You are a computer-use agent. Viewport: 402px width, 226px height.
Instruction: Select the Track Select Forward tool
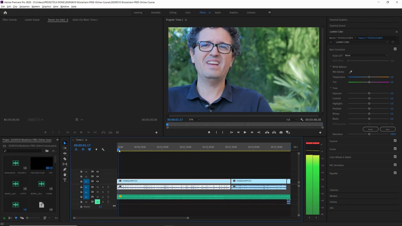point(65,148)
